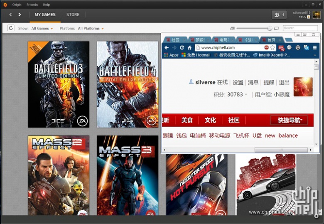Click the browser forward arrow

point(174,48)
